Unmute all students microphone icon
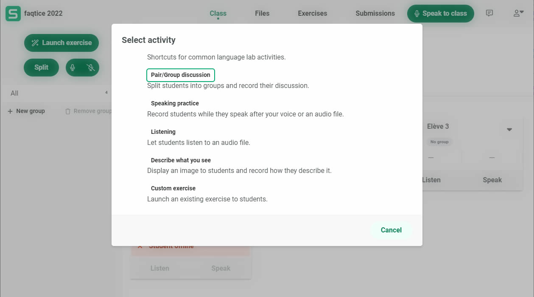This screenshot has height=297, width=534. (73, 68)
